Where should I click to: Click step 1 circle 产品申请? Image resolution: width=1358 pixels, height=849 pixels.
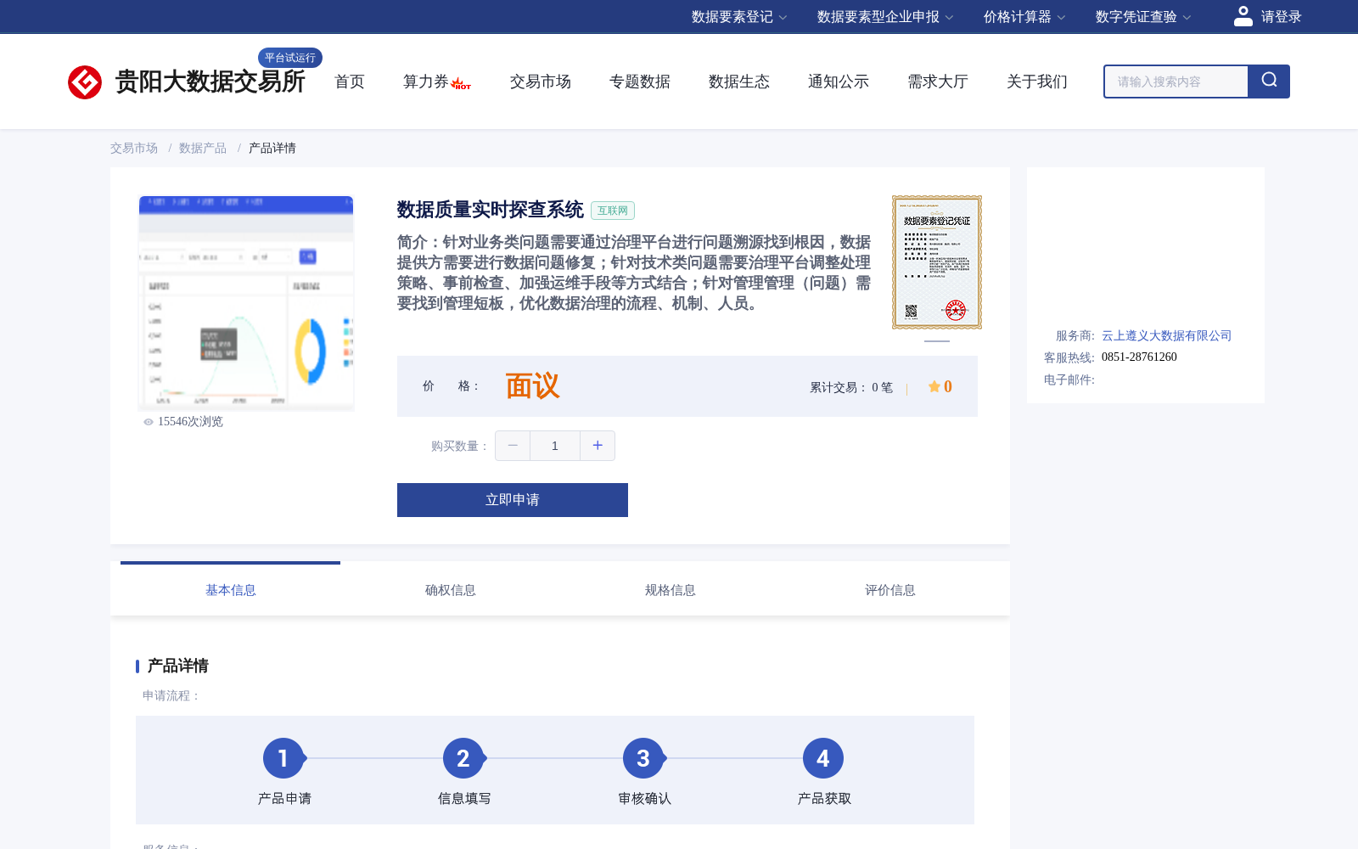[283, 758]
